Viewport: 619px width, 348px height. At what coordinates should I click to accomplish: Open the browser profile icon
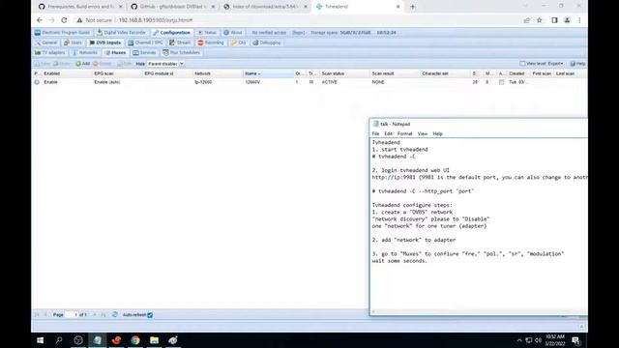[x=567, y=20]
